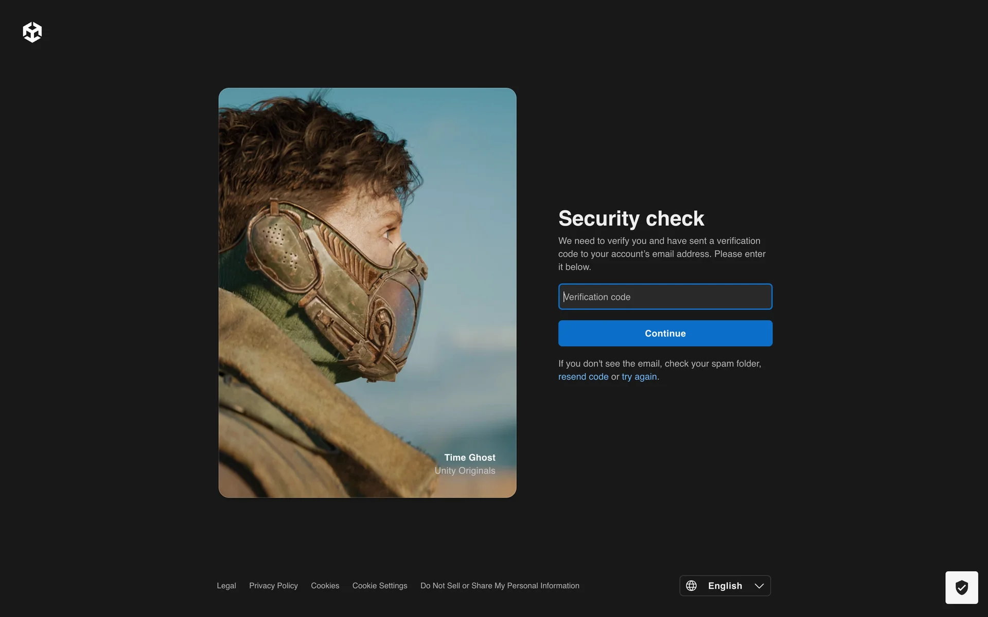Click the shield checkmark privacy badge
The width and height of the screenshot is (988, 617).
[x=961, y=587]
